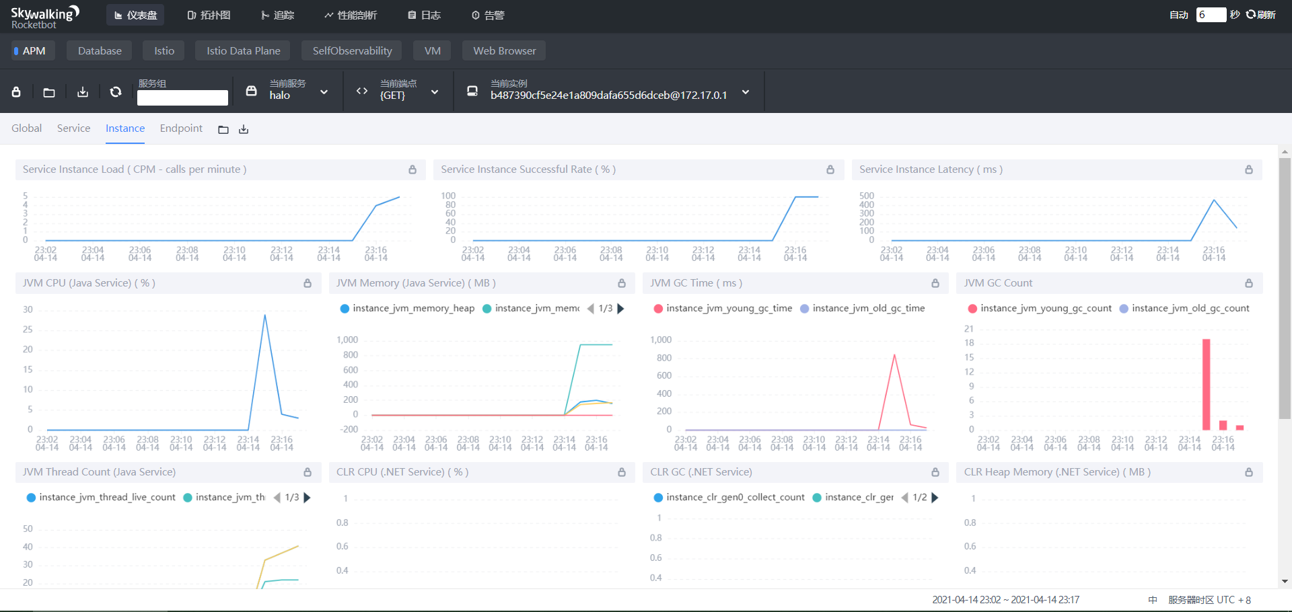Click download icon beside Endpoint tab
Viewport: 1292px width, 612px height.
pos(244,130)
